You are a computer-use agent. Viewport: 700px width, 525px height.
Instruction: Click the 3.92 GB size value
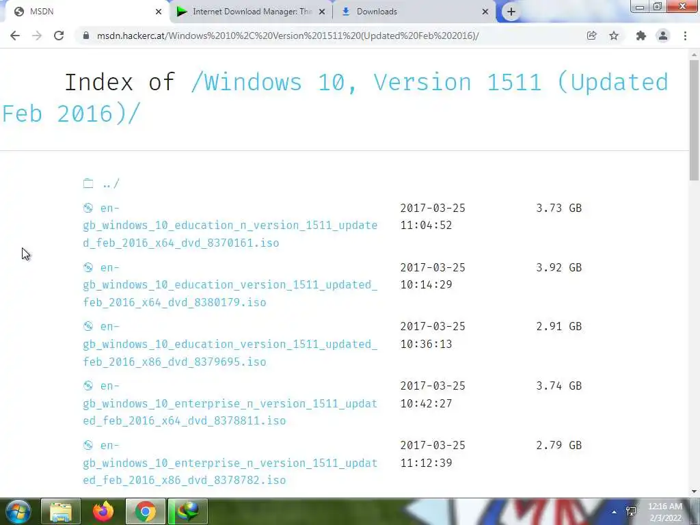click(559, 267)
